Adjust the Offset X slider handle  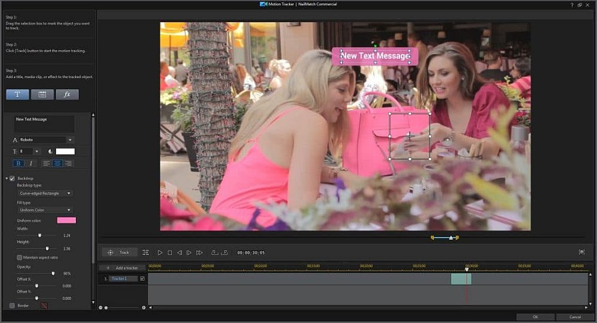click(x=36, y=286)
